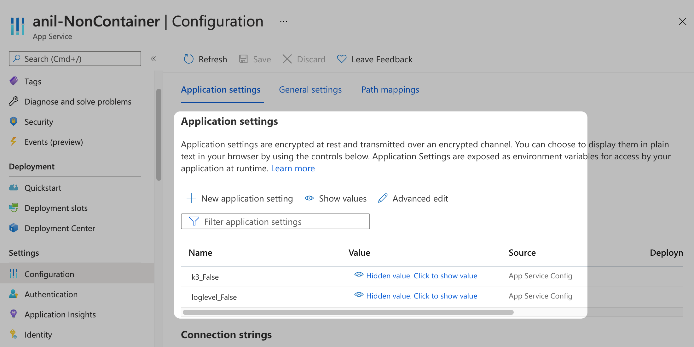Click the Identity key icon
This screenshot has height=347, width=694.
[x=14, y=334]
